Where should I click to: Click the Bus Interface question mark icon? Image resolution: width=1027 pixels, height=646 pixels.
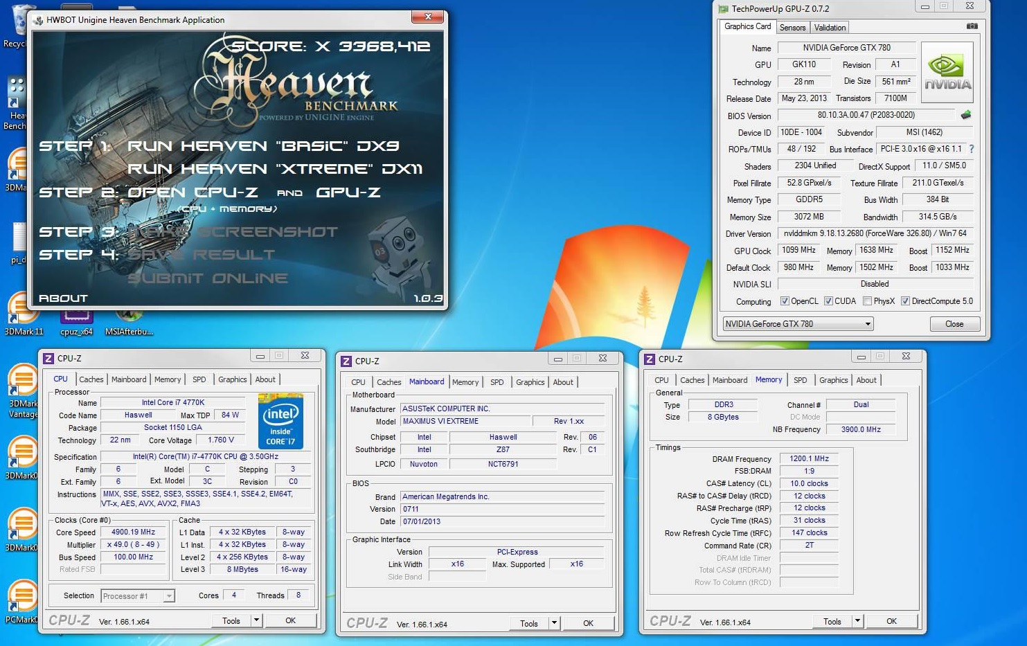pos(971,149)
